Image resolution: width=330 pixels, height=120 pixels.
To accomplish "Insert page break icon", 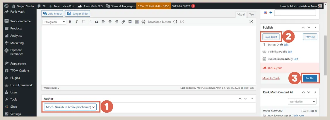I will (x=143, y=22).
